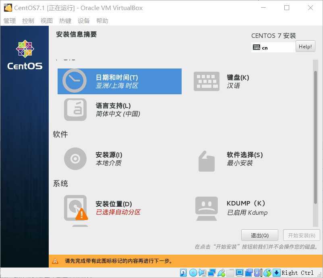Click the VirtualBox display status icon
This screenshot has width=323, height=278.
coord(239,273)
